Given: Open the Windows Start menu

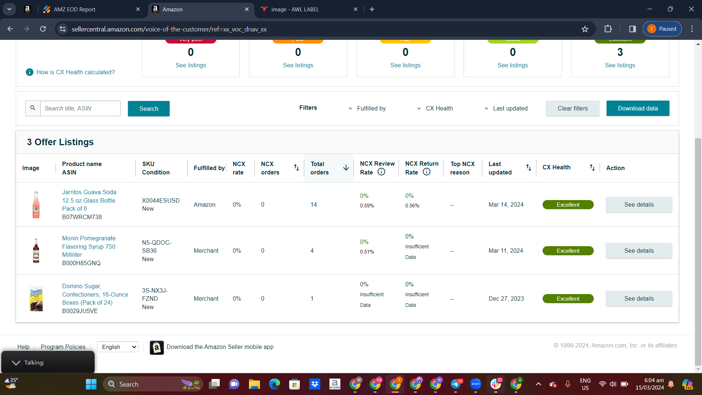Looking at the screenshot, I should tap(91, 384).
